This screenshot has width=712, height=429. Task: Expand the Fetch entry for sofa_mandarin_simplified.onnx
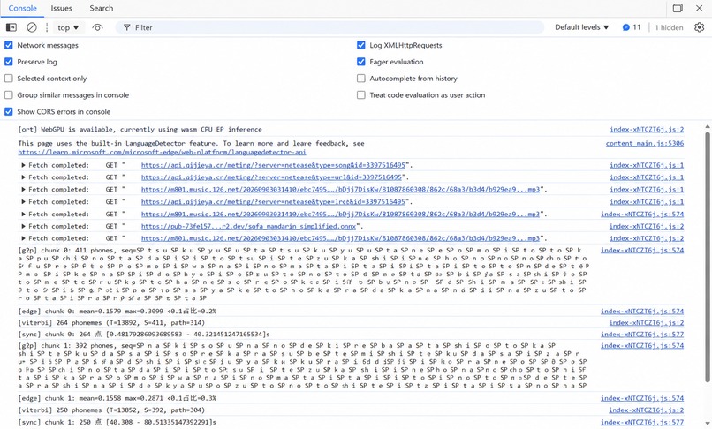coord(23,226)
